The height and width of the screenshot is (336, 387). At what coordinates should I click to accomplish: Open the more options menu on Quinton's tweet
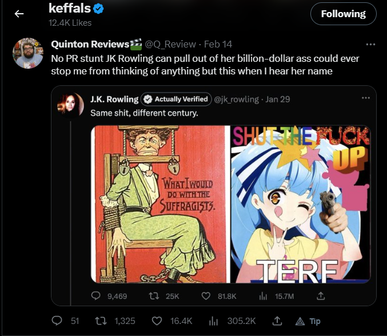pos(370,44)
